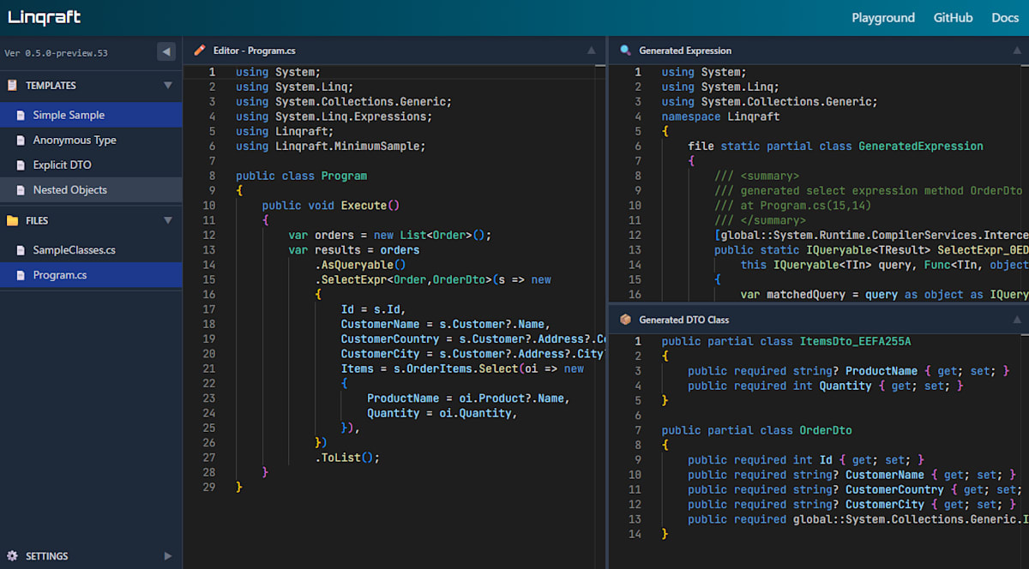This screenshot has width=1029, height=569.
Task: Choose the Nested Objects template
Action: 69,189
